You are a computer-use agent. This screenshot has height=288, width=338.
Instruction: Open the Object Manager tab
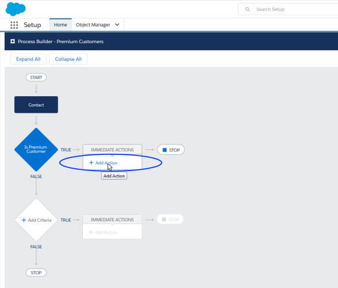(x=93, y=25)
